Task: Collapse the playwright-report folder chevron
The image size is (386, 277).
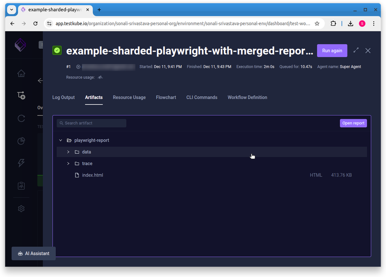Action: click(61, 140)
